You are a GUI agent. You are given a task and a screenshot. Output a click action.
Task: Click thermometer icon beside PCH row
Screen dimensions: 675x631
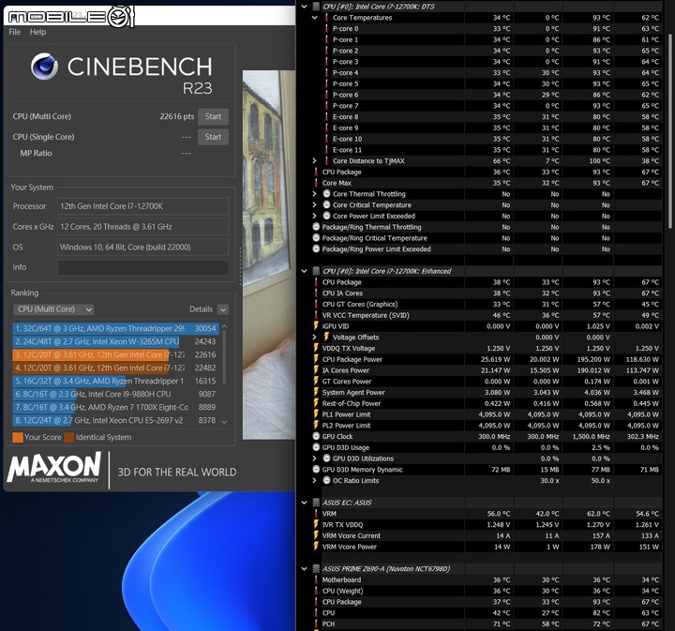point(316,624)
